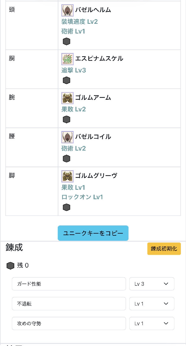The height and width of the screenshot is (346, 186).
Task: Click the エスピナムスケル armor icon
Action: [67, 59]
